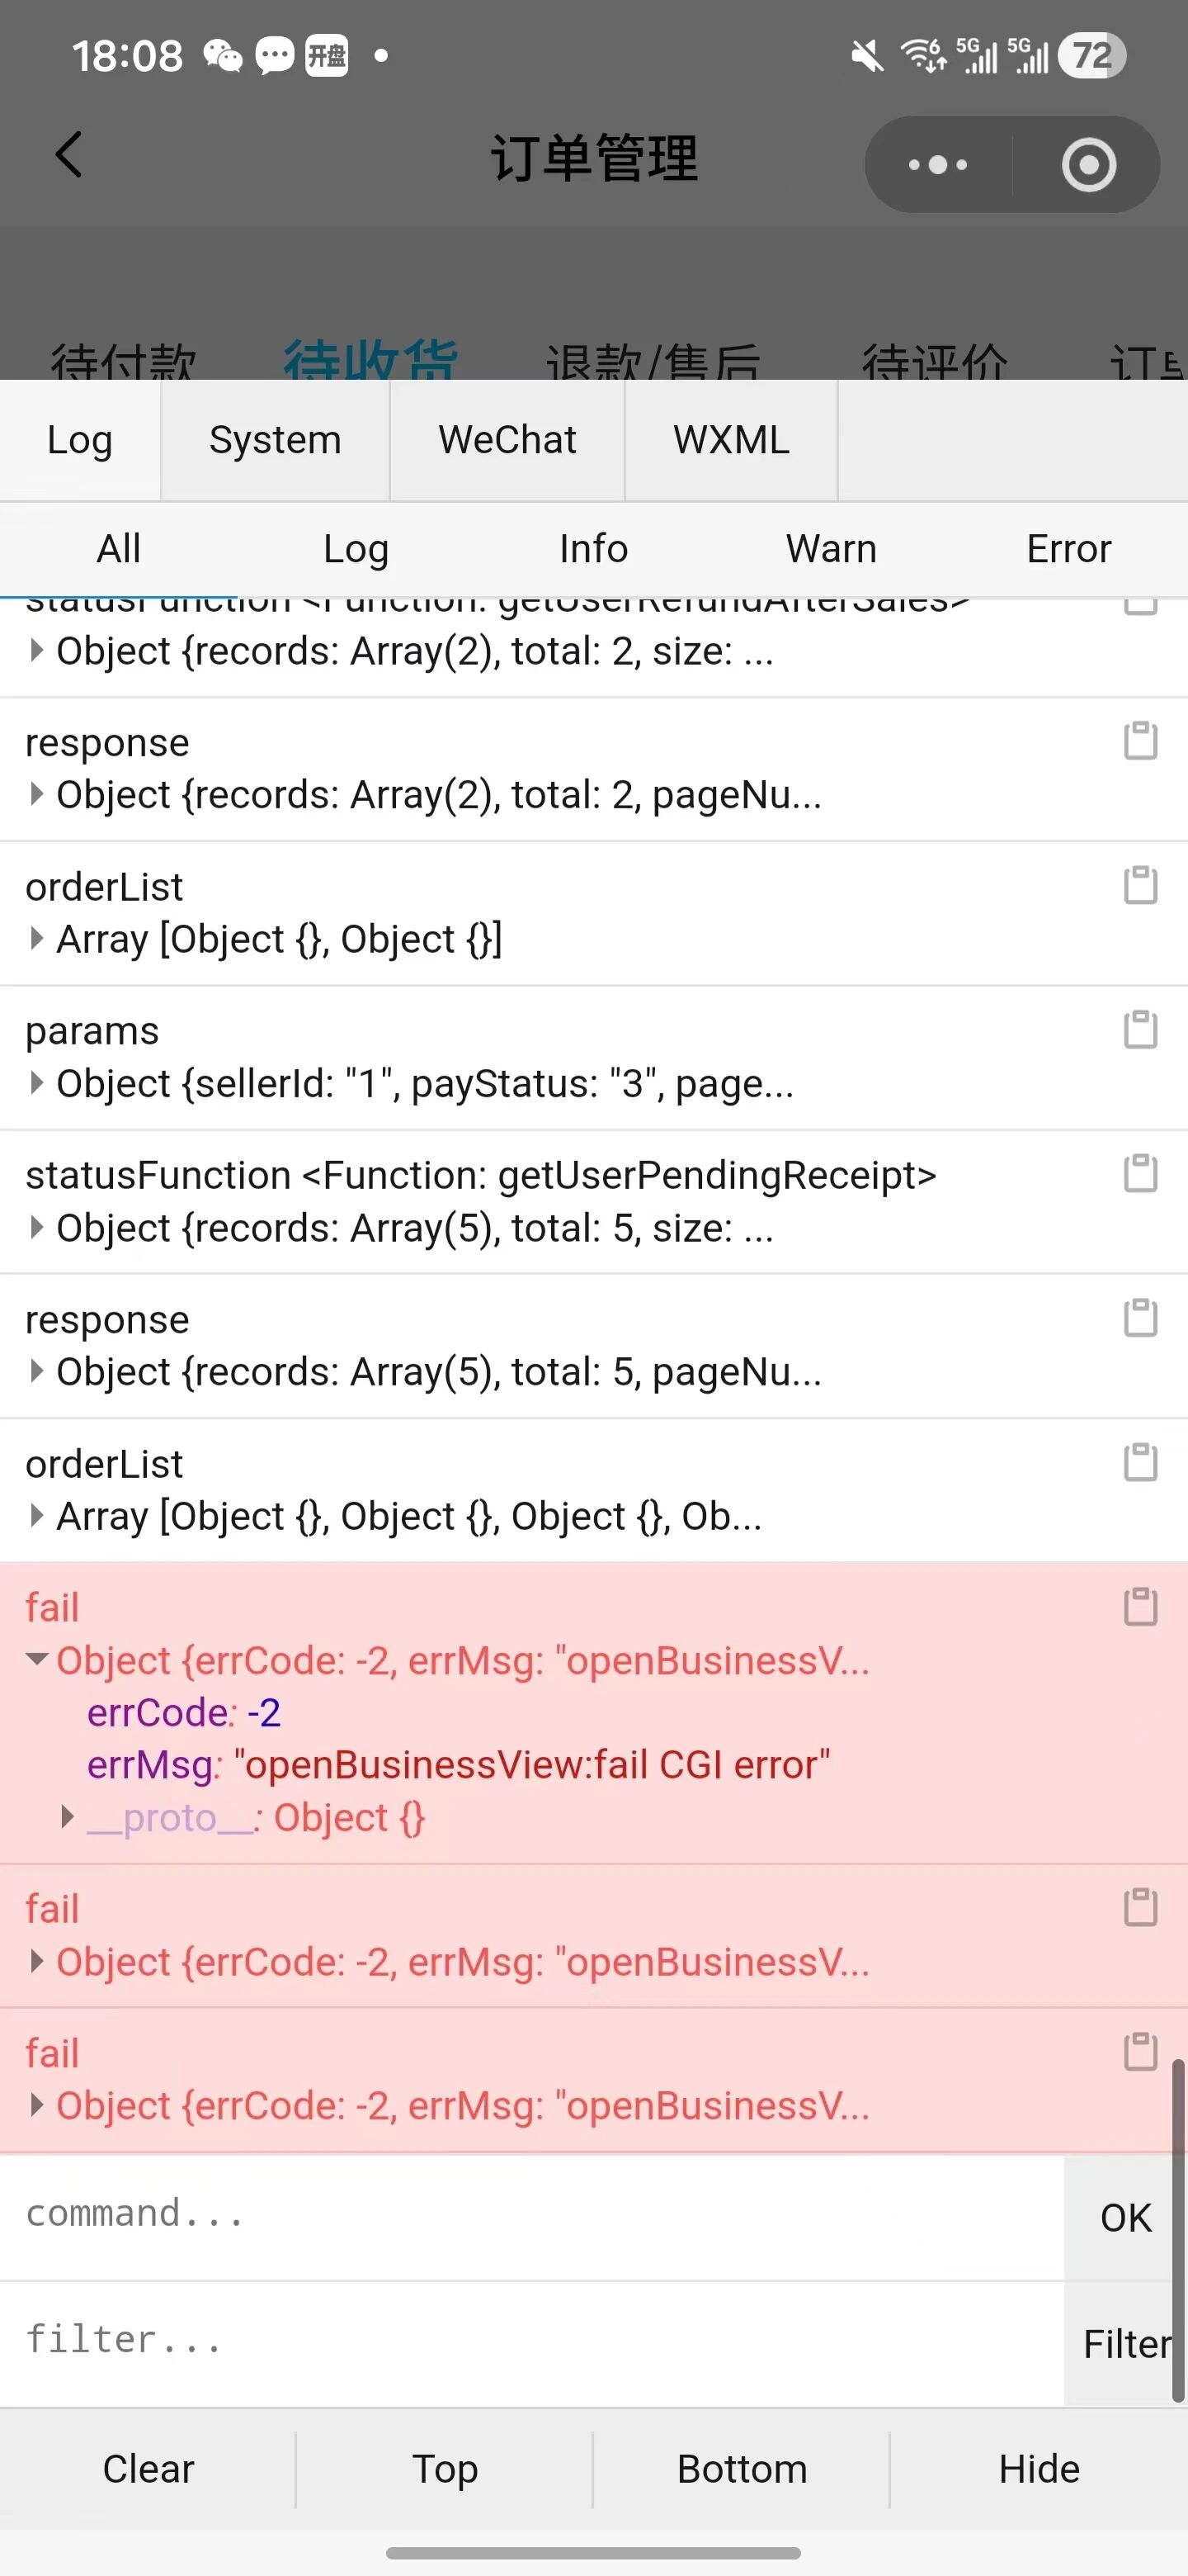The width and height of the screenshot is (1188, 2576).
Task: Copy the expanded fail error entry
Action: pos(1140,1607)
